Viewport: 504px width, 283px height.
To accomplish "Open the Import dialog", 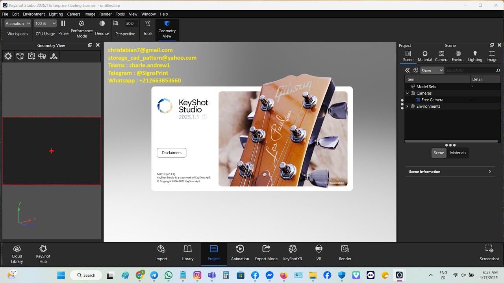I will pos(161,253).
